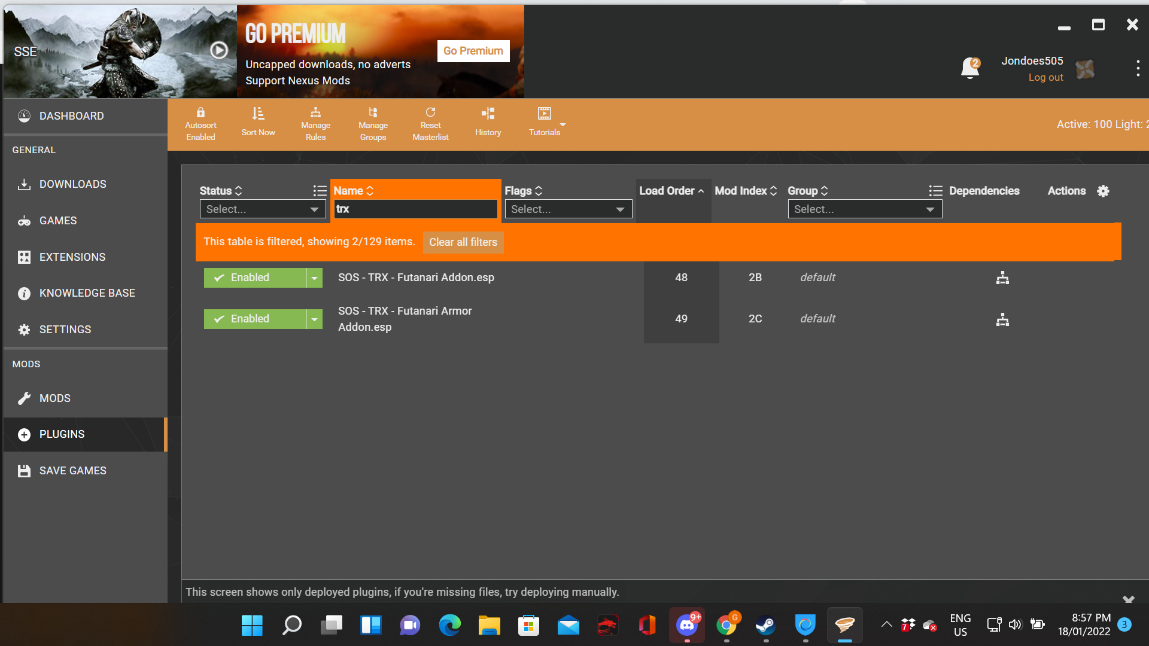Reset Masterlist from toolbar

tap(430, 124)
